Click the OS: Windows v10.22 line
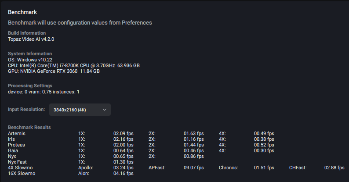Viewport: 349px width, 182px height. coord(30,60)
